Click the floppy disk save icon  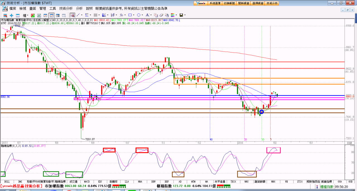(x=181, y=15)
